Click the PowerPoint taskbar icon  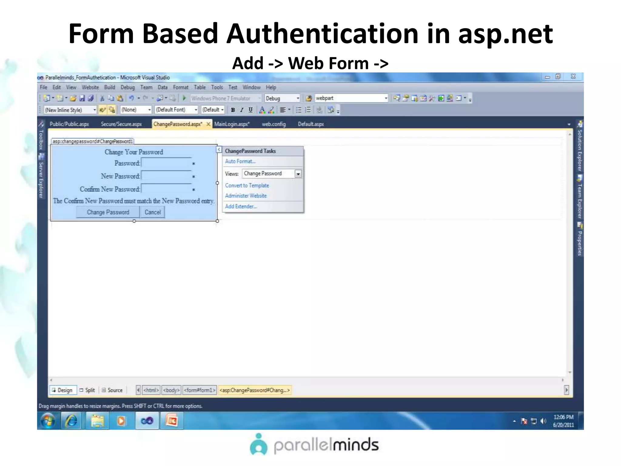click(x=172, y=421)
